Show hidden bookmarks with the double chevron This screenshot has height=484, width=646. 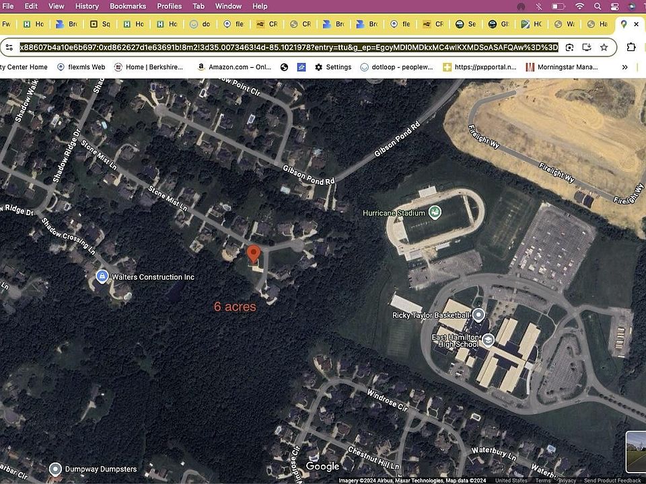pyautogui.click(x=625, y=67)
